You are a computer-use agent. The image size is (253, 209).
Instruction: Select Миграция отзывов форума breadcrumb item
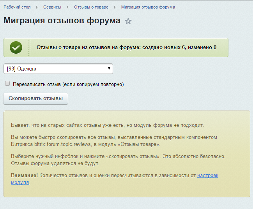pyautogui.click(x=148, y=7)
